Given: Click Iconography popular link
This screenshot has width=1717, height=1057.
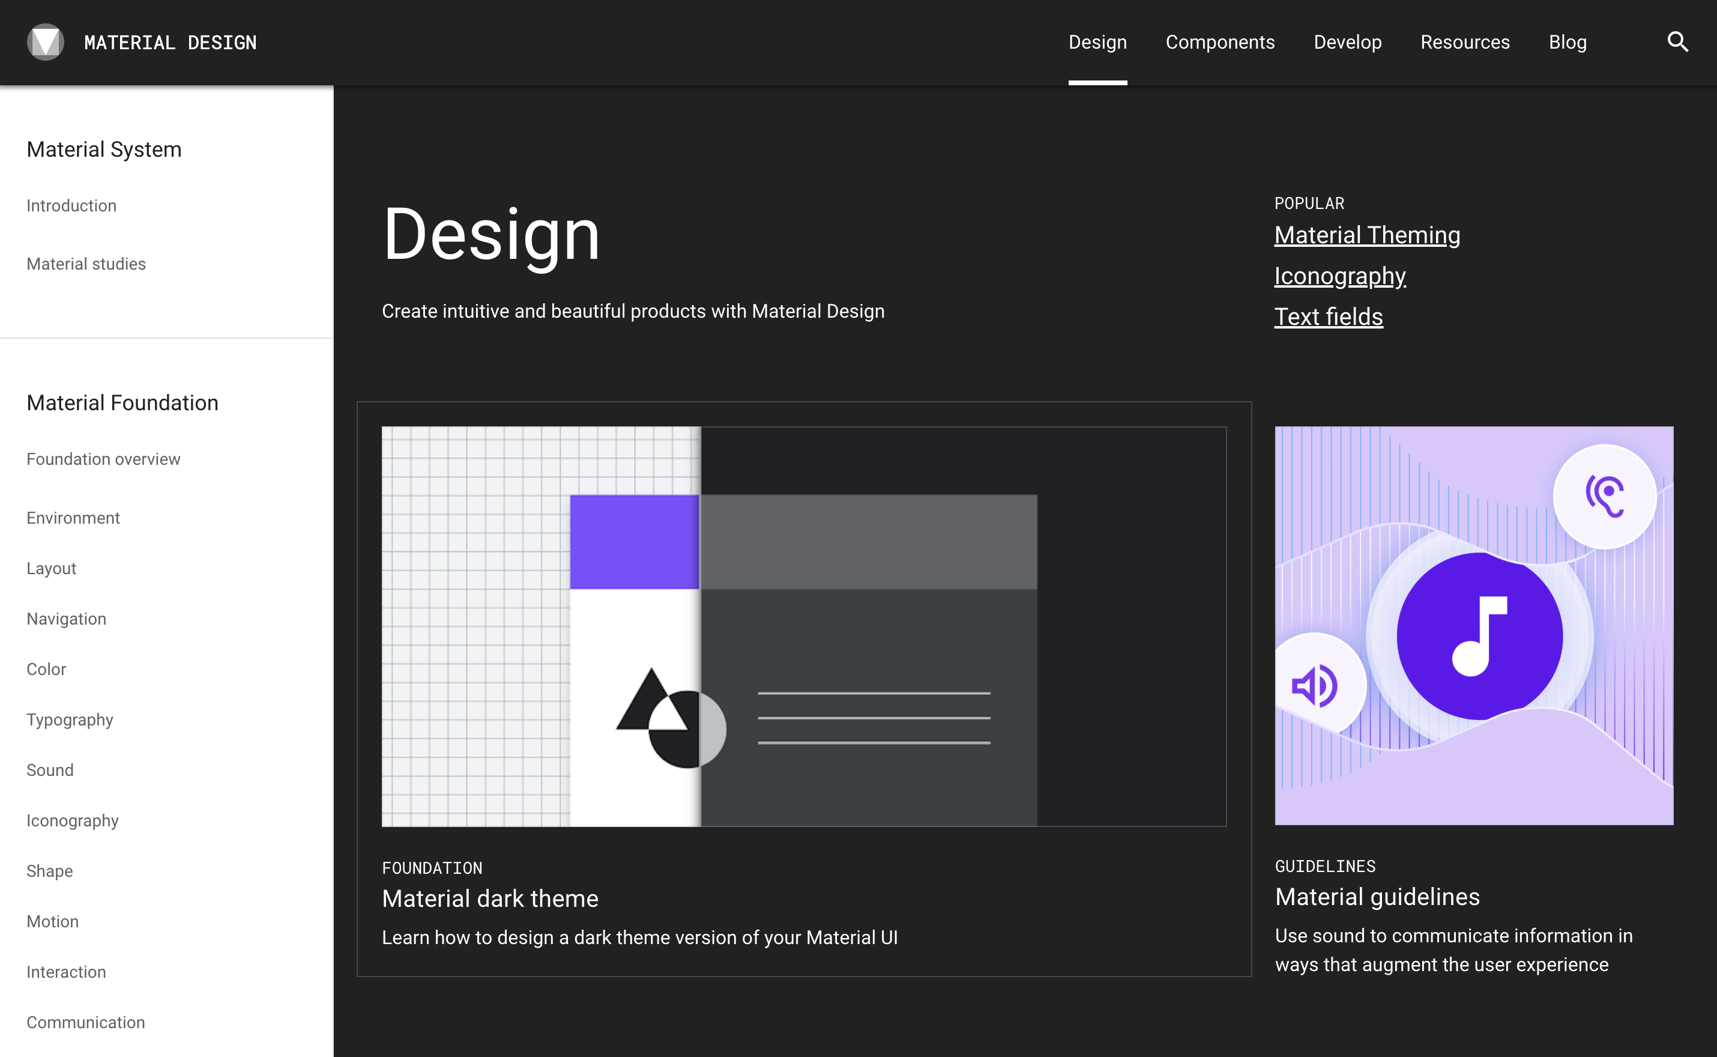Looking at the screenshot, I should [1341, 274].
